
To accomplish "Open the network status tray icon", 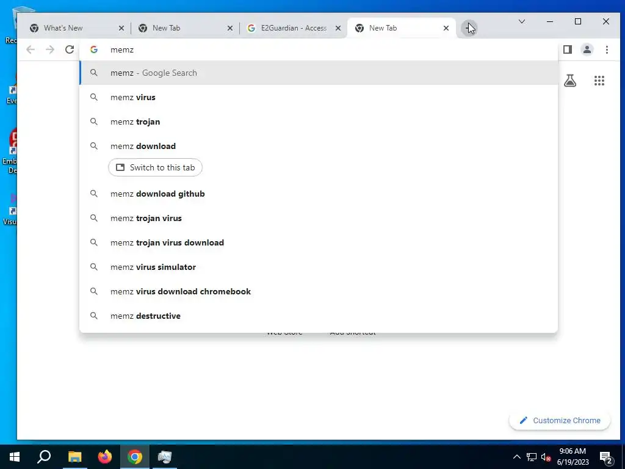I will click(532, 457).
